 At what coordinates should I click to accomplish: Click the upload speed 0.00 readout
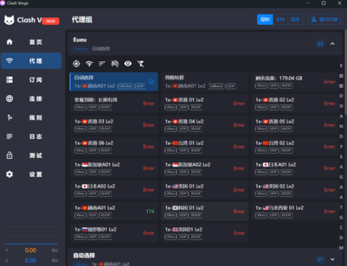(x=31, y=250)
